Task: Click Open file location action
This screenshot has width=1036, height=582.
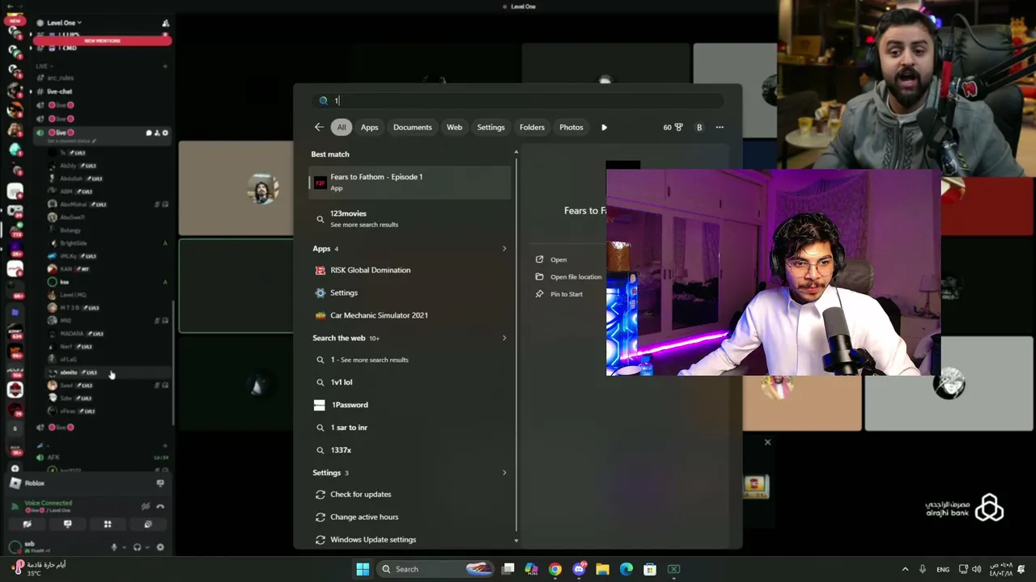Action: click(x=568, y=276)
